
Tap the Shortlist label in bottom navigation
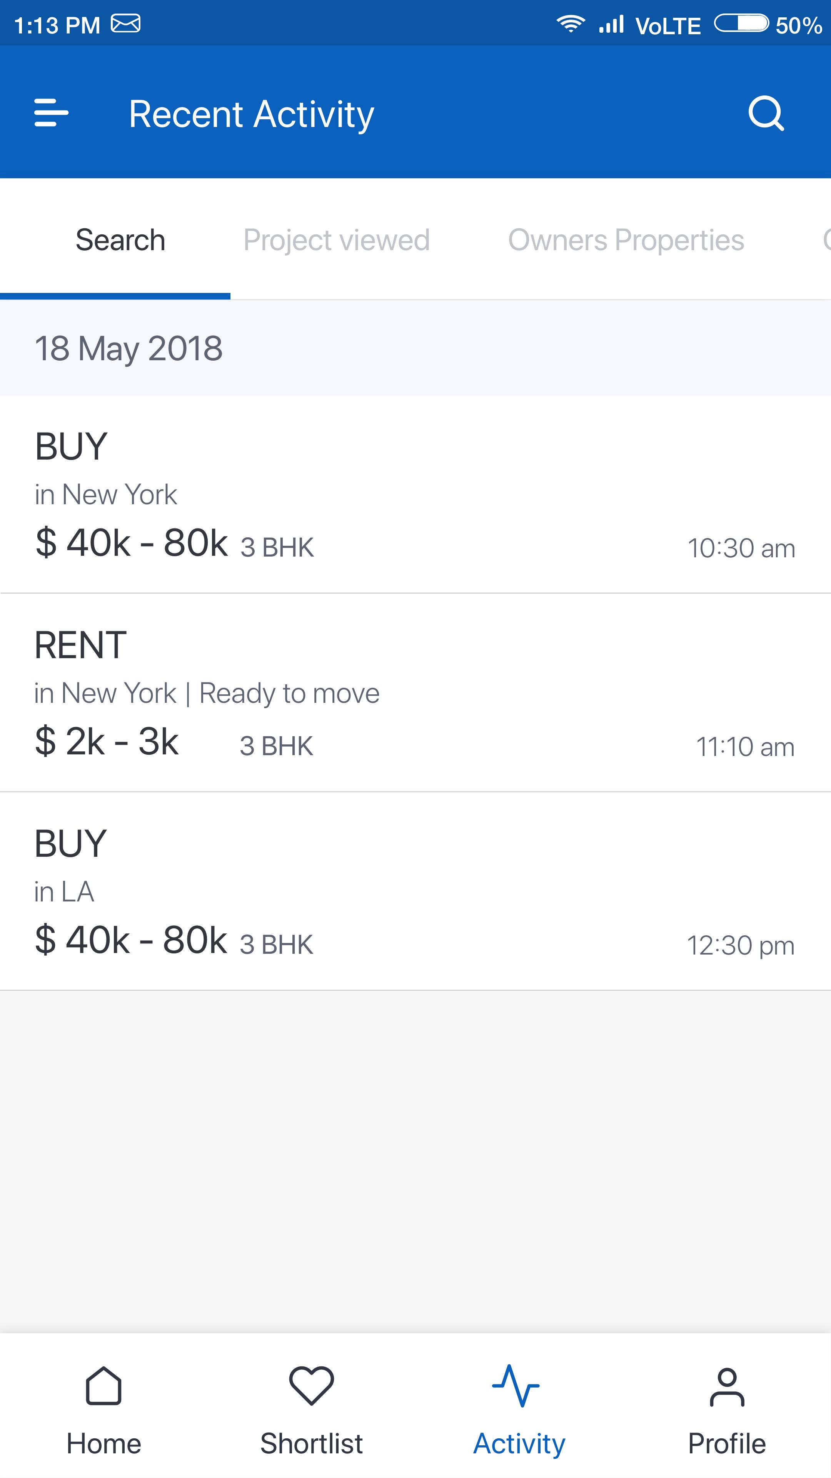311,1444
